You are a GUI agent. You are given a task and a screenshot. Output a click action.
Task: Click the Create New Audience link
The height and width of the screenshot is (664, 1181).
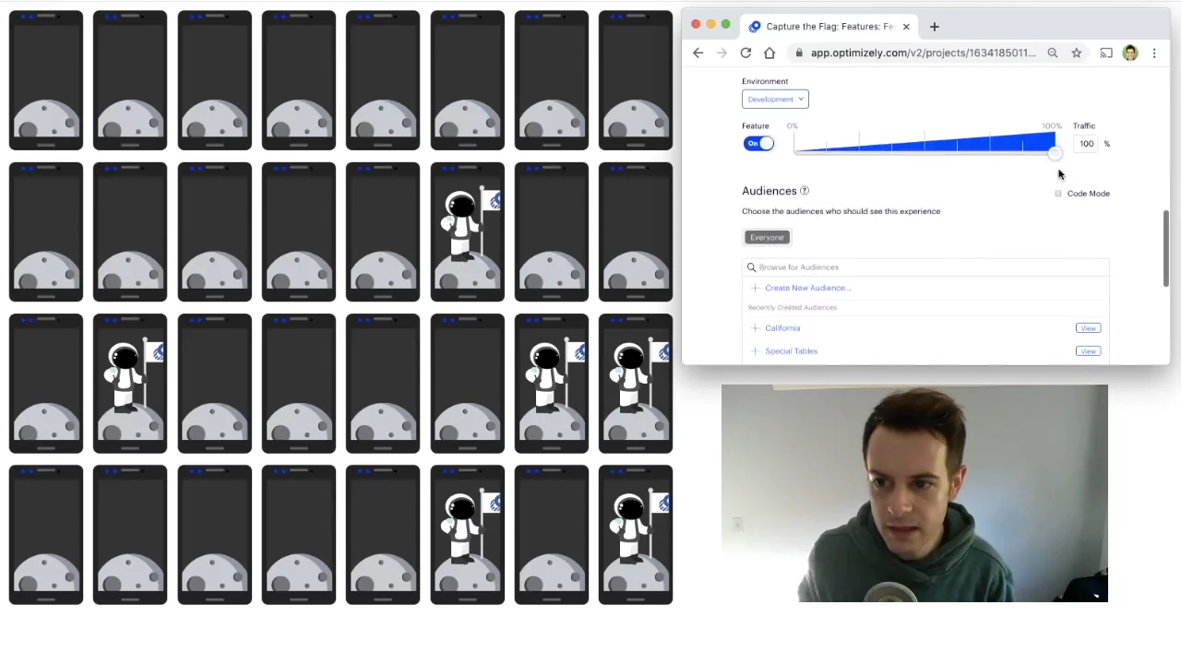coord(807,288)
